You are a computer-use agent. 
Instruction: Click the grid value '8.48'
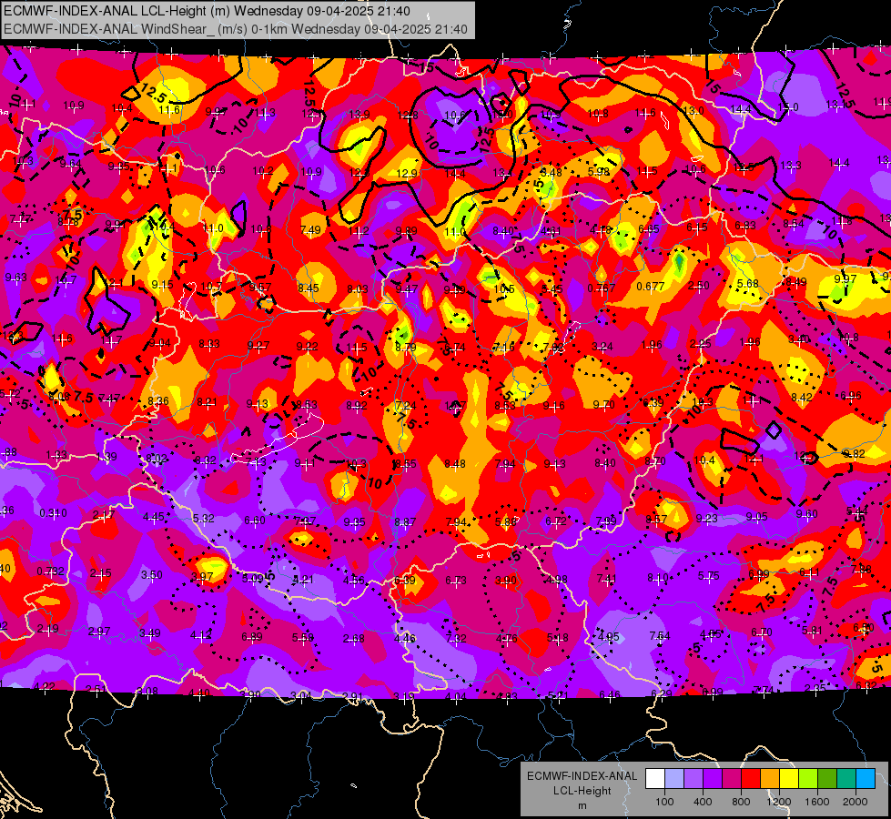[x=454, y=464]
